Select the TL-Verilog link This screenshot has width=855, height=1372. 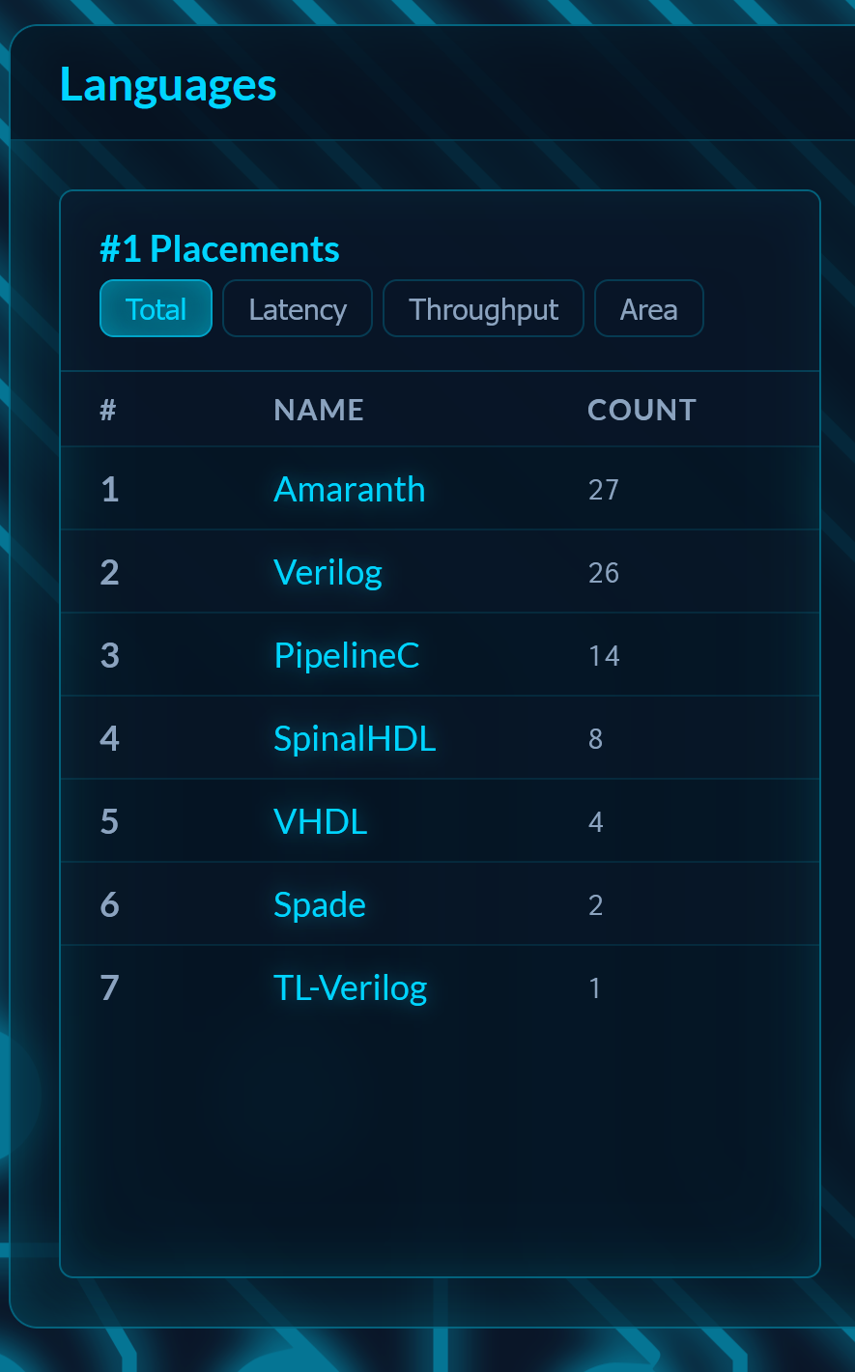(x=350, y=988)
